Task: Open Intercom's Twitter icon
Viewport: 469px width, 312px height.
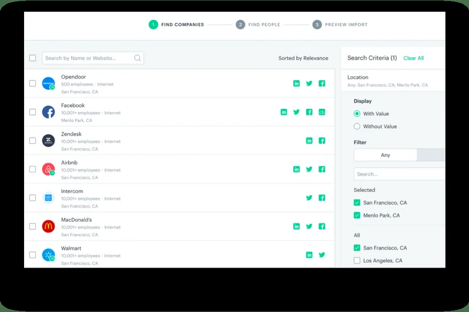Action: pyautogui.click(x=309, y=198)
